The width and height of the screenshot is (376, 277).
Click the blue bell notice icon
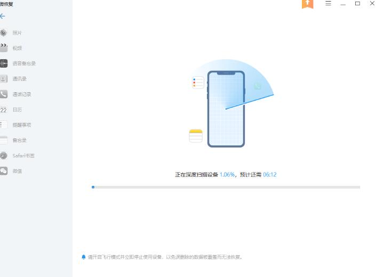[x=83, y=257]
